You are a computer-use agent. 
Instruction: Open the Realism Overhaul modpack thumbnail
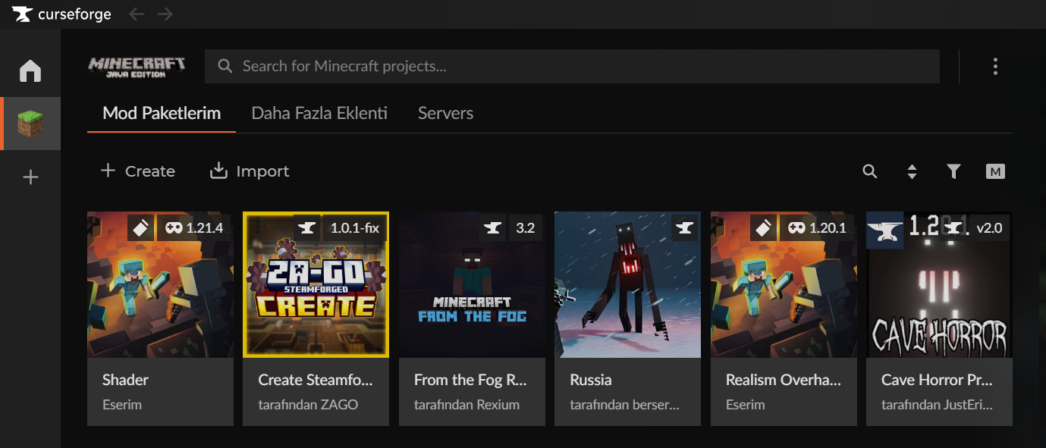point(784,284)
